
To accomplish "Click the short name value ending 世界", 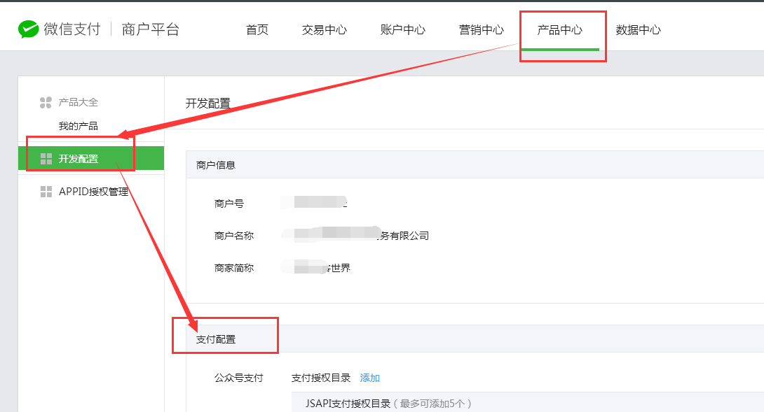I will (x=315, y=267).
